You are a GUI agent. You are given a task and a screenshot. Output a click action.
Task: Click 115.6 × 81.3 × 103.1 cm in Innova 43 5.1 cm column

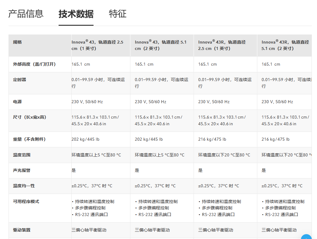158,117
